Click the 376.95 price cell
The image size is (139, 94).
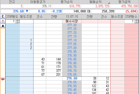click(x=72, y=52)
